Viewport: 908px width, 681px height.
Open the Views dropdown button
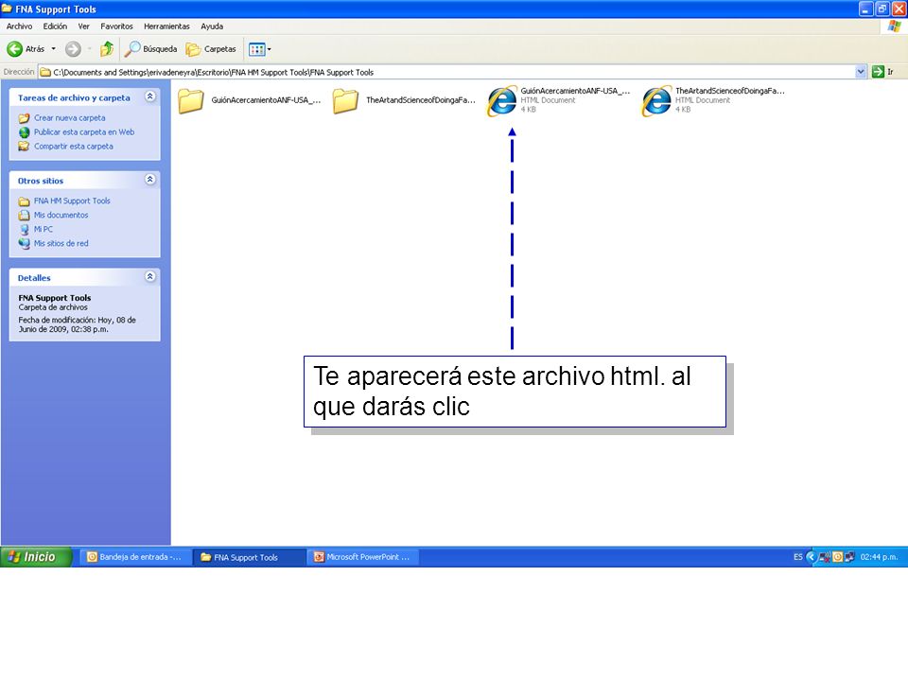[259, 49]
